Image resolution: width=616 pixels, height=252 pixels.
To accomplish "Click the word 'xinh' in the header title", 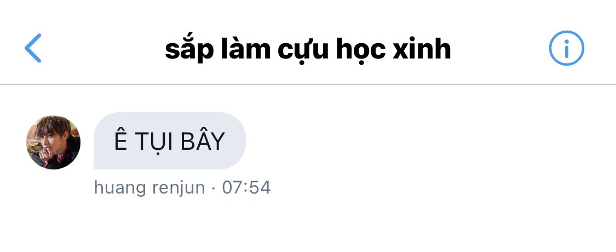I will (x=422, y=49).
